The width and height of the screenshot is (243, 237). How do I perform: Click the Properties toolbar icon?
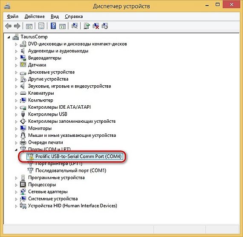tap(41, 26)
